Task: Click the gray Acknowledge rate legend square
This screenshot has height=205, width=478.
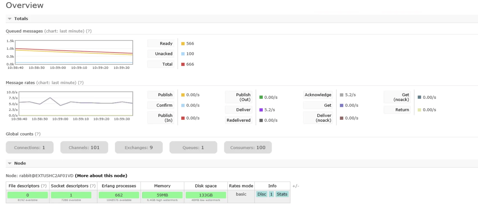Action: pos(342,95)
